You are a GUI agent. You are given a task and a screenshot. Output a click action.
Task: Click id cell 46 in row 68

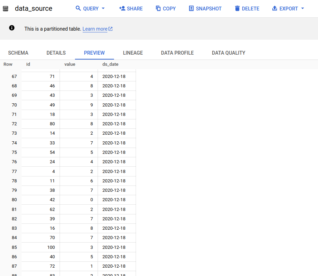tap(41, 86)
